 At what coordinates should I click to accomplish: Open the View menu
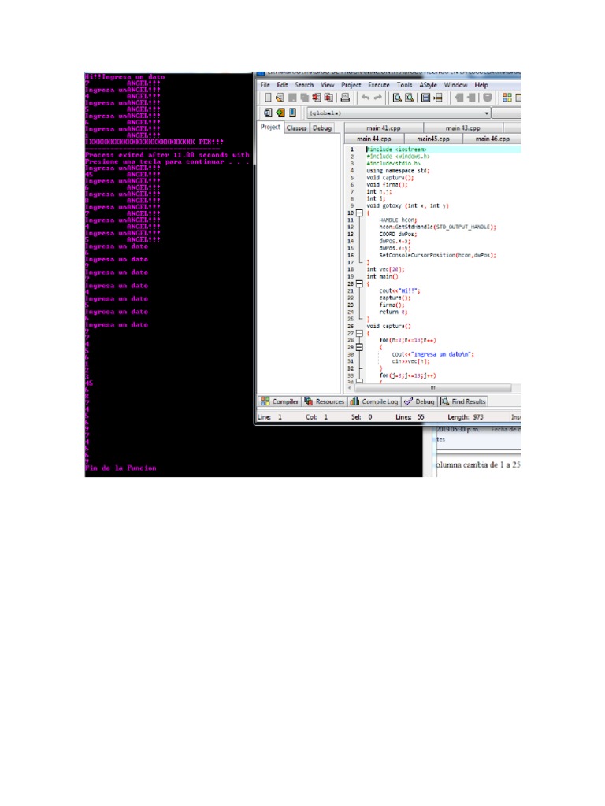(328, 85)
